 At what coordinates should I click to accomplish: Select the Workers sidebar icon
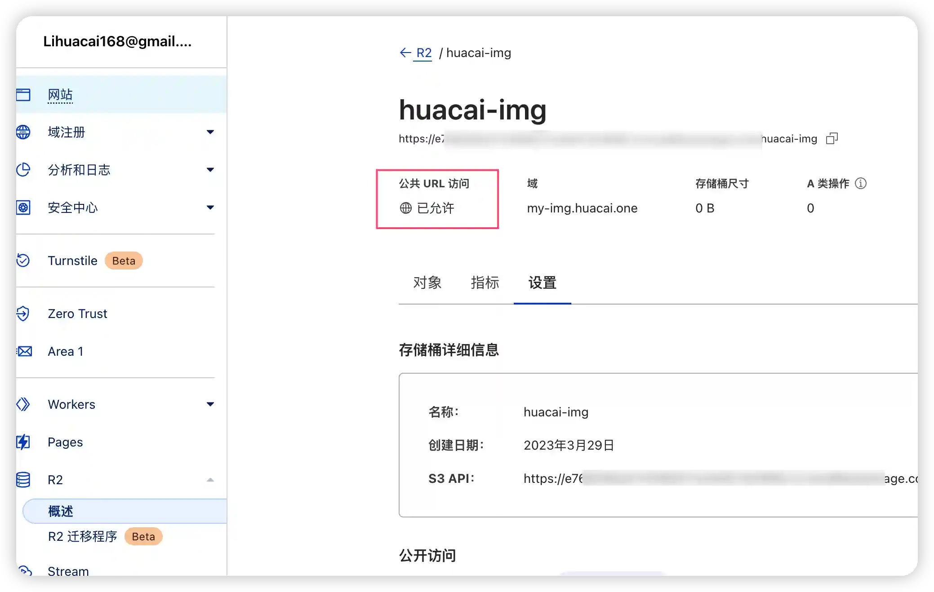[x=24, y=404]
